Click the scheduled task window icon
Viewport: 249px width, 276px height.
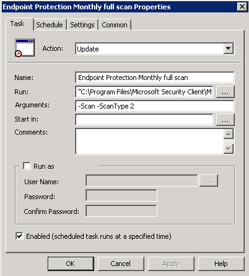click(x=25, y=48)
